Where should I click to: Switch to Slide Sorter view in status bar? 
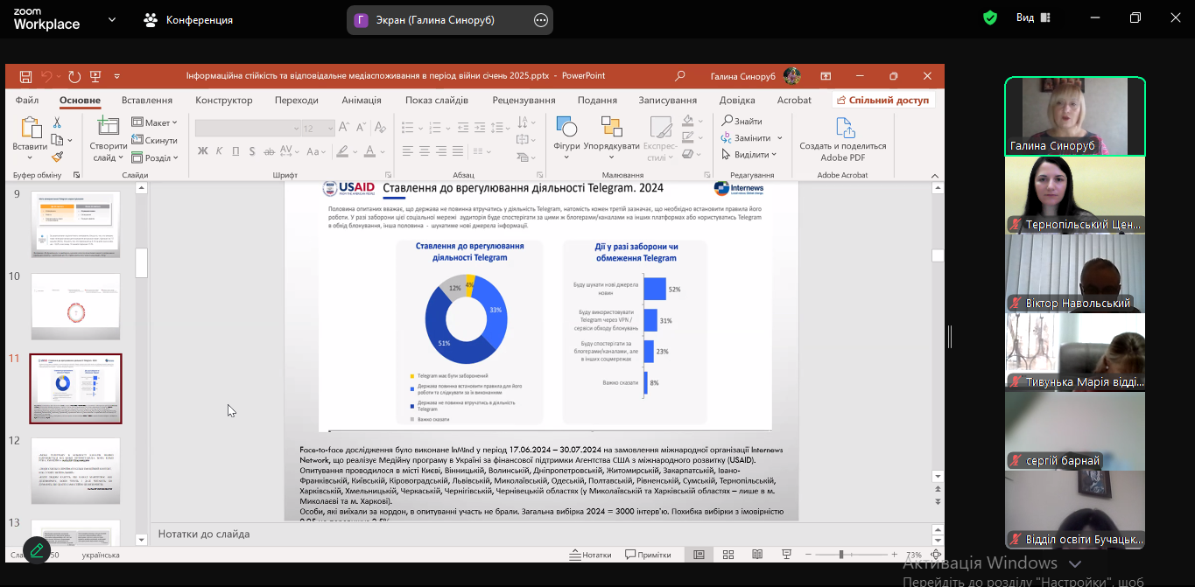(728, 555)
